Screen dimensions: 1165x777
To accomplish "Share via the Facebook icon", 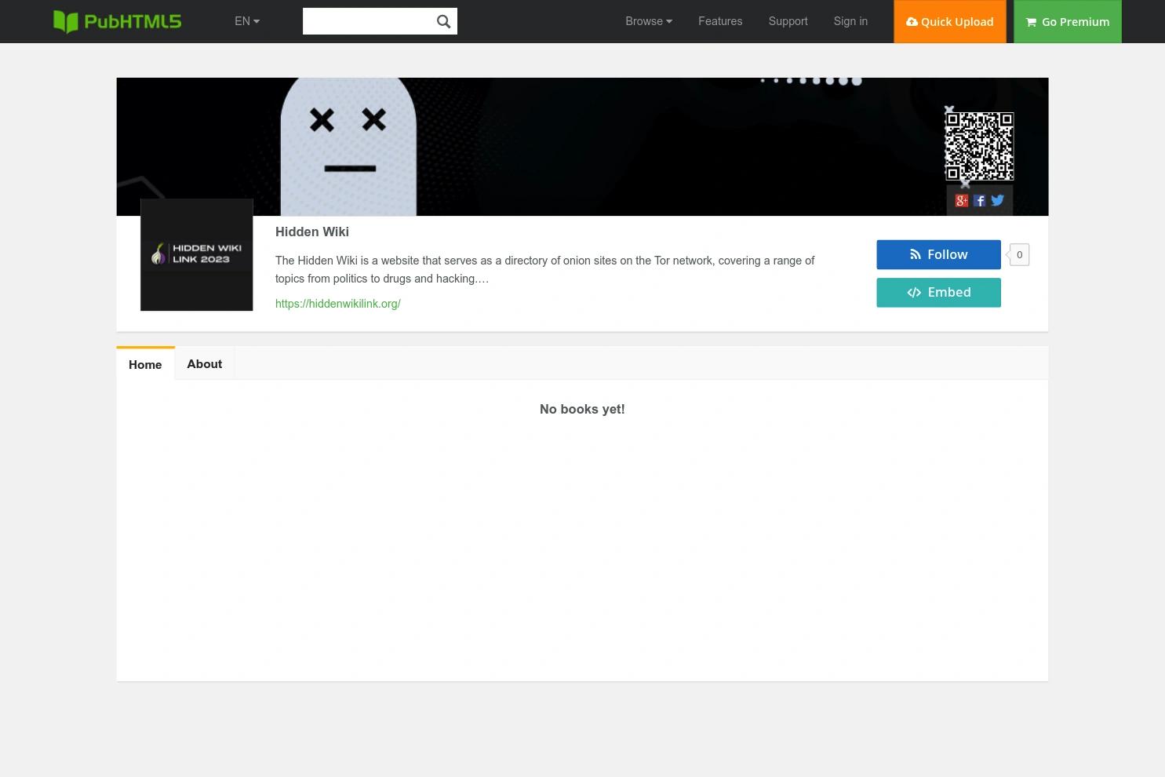I will pyautogui.click(x=979, y=201).
